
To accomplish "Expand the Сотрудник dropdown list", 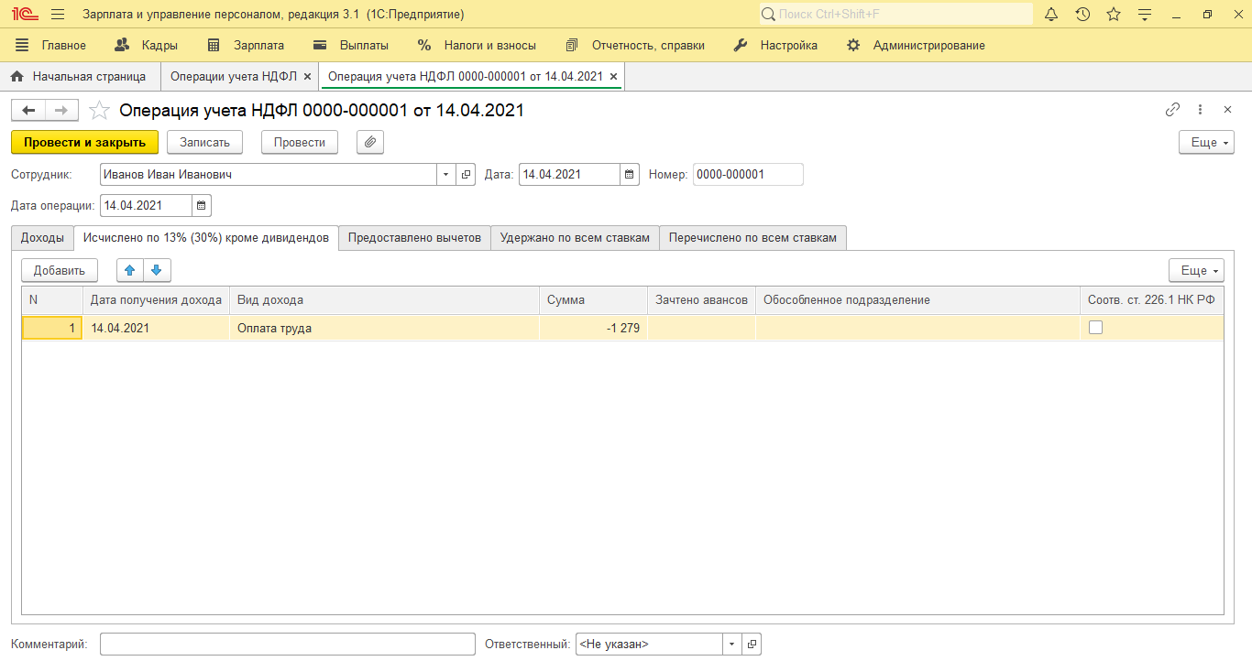I will pyautogui.click(x=445, y=175).
